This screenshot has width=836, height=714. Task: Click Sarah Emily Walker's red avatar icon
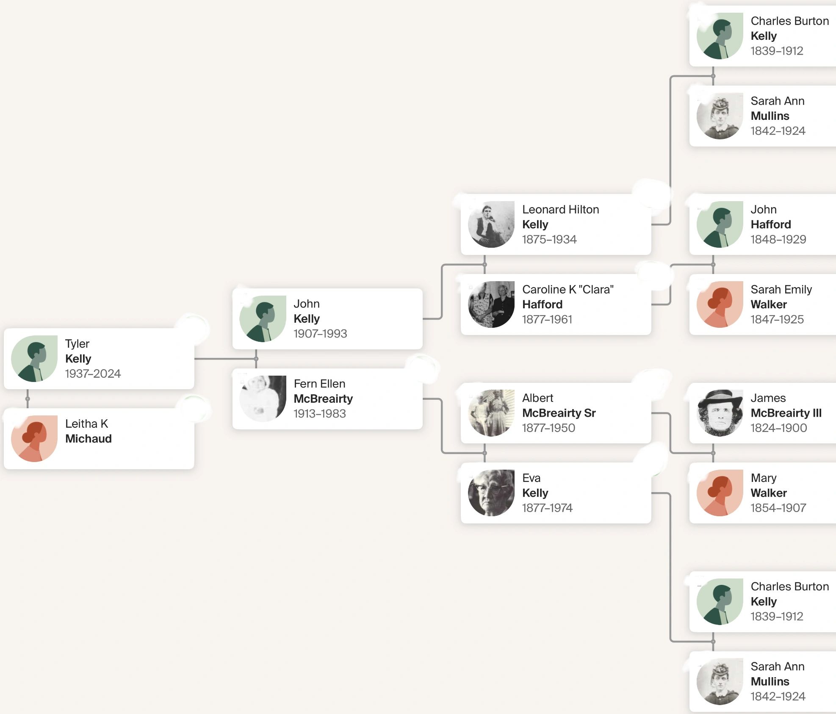pos(720,304)
